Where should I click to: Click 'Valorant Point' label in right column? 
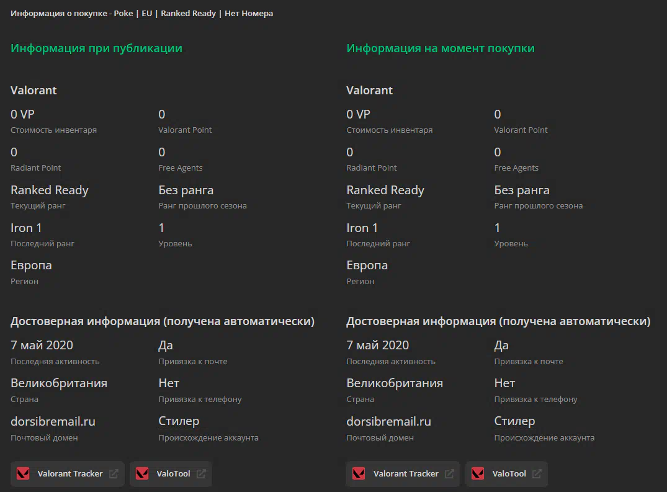(521, 130)
